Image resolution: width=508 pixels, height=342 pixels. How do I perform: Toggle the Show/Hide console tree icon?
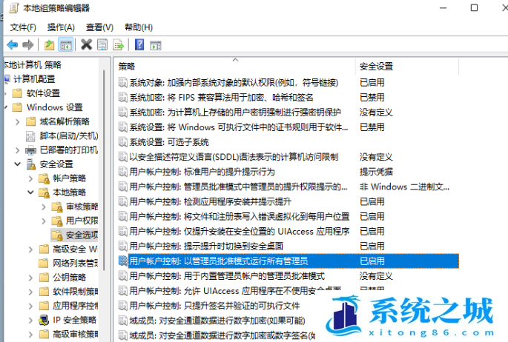(x=65, y=44)
